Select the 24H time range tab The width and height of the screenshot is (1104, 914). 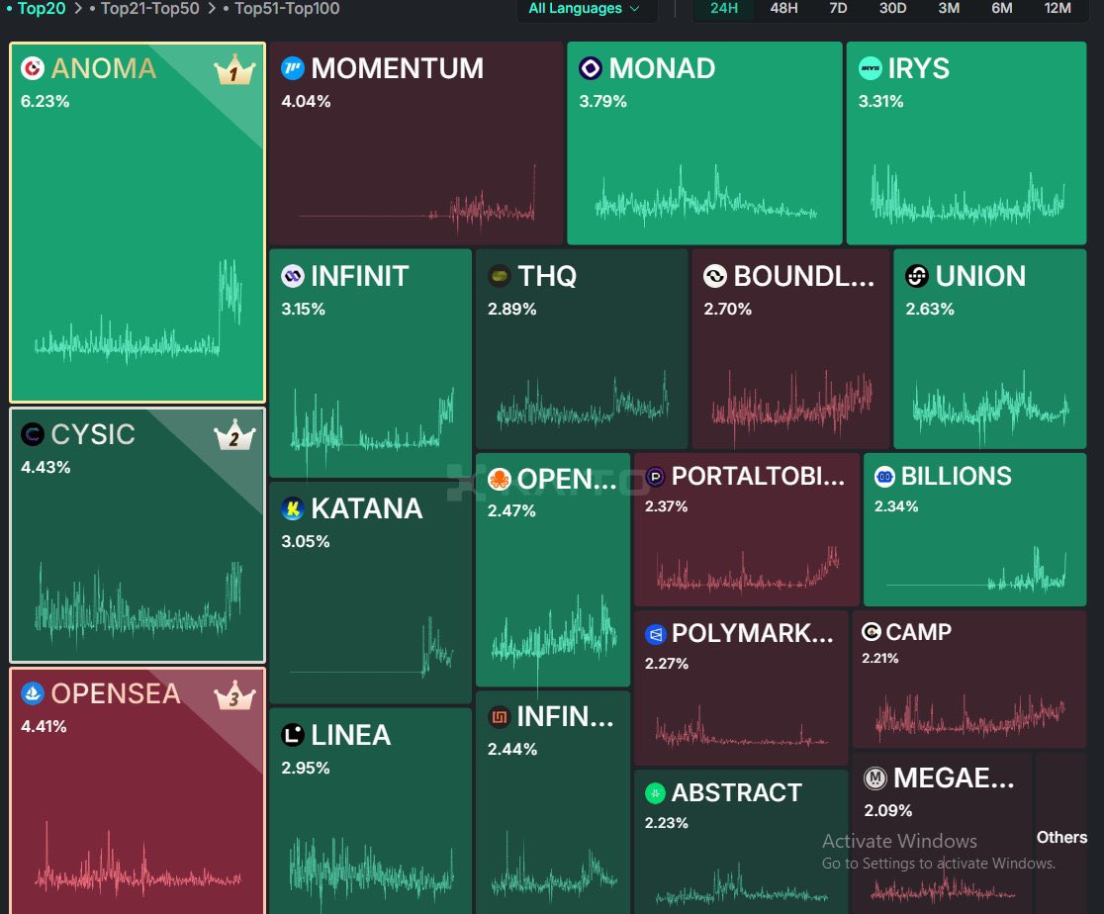point(724,9)
